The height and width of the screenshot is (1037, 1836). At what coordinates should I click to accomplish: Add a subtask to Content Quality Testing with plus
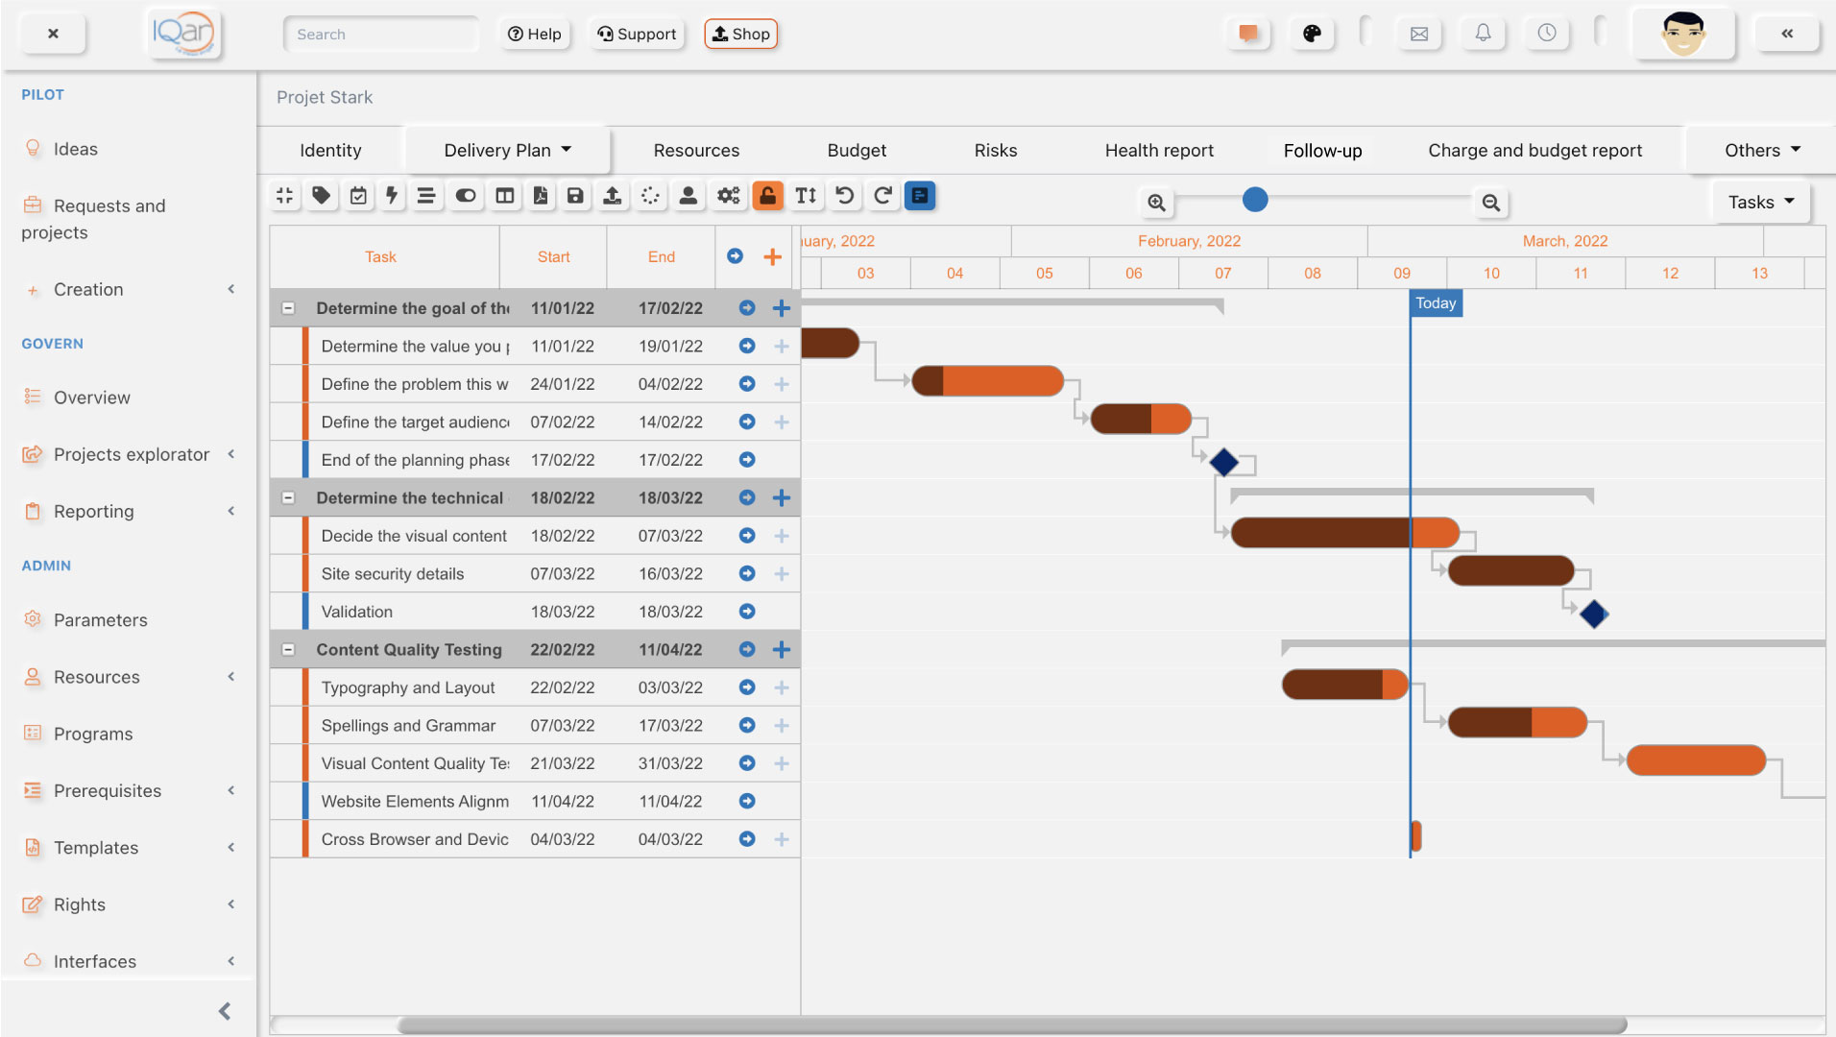781,650
